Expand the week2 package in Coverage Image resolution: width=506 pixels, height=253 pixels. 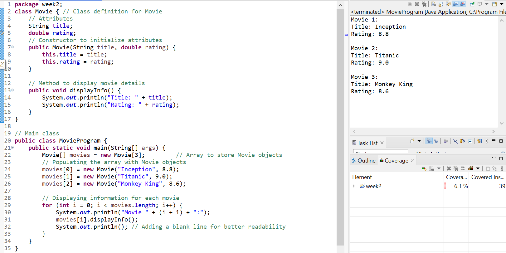coord(354,186)
